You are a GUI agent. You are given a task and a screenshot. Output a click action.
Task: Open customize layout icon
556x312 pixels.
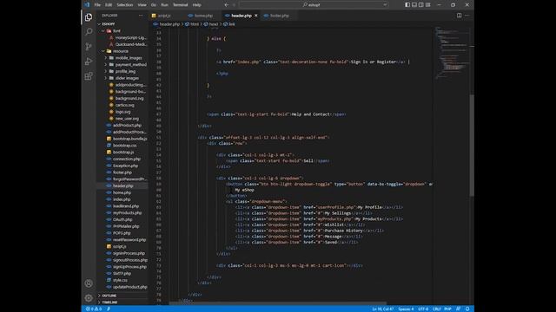tap(428, 5)
